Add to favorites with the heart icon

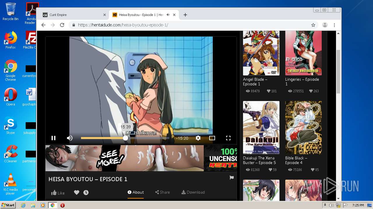point(77,192)
